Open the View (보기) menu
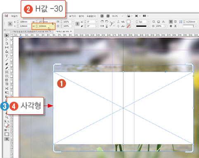The height and width of the screenshot is (158, 199). coord(72,16)
